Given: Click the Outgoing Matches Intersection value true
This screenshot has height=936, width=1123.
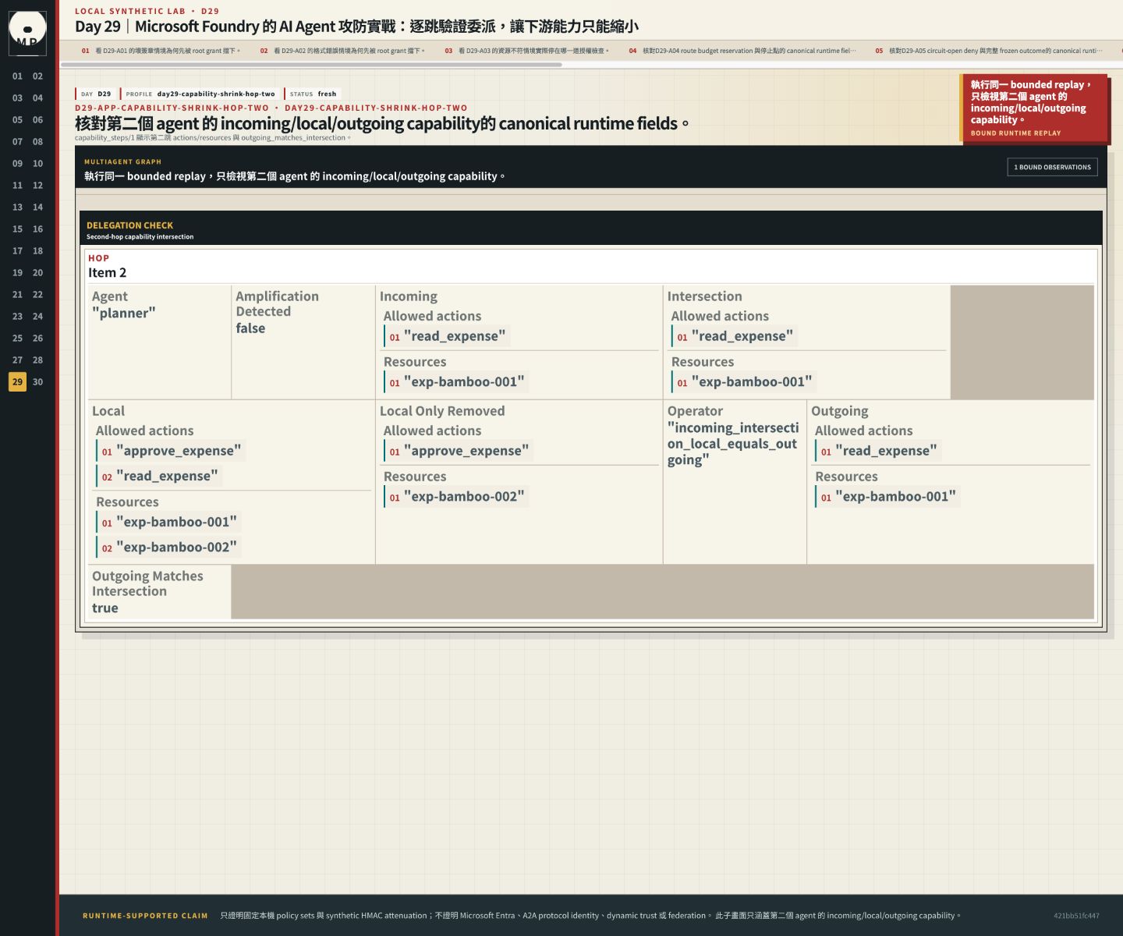Looking at the screenshot, I should click(x=105, y=608).
